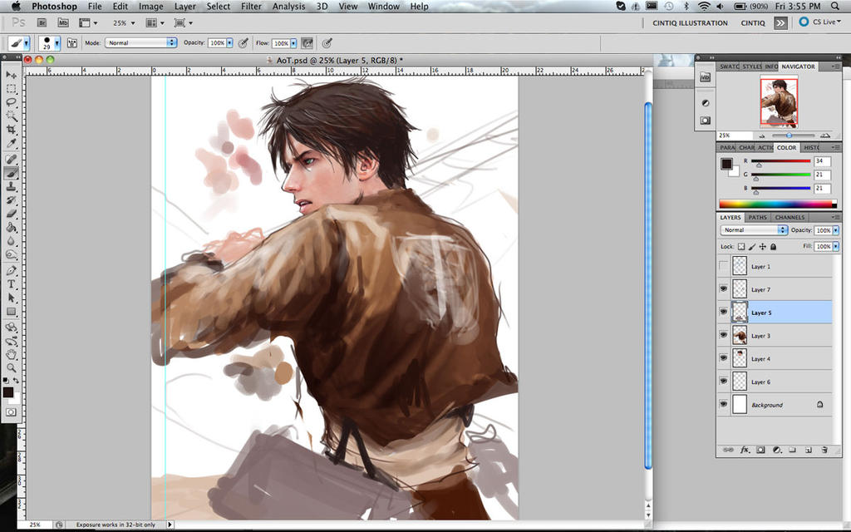Screen dimensions: 851x532
Task: Open CS Live menu button
Action: 820,22
